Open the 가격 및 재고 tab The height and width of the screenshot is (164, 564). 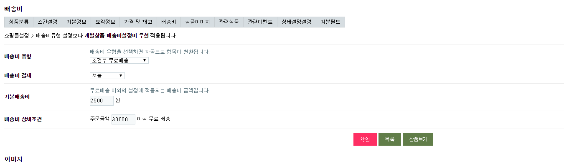(138, 22)
